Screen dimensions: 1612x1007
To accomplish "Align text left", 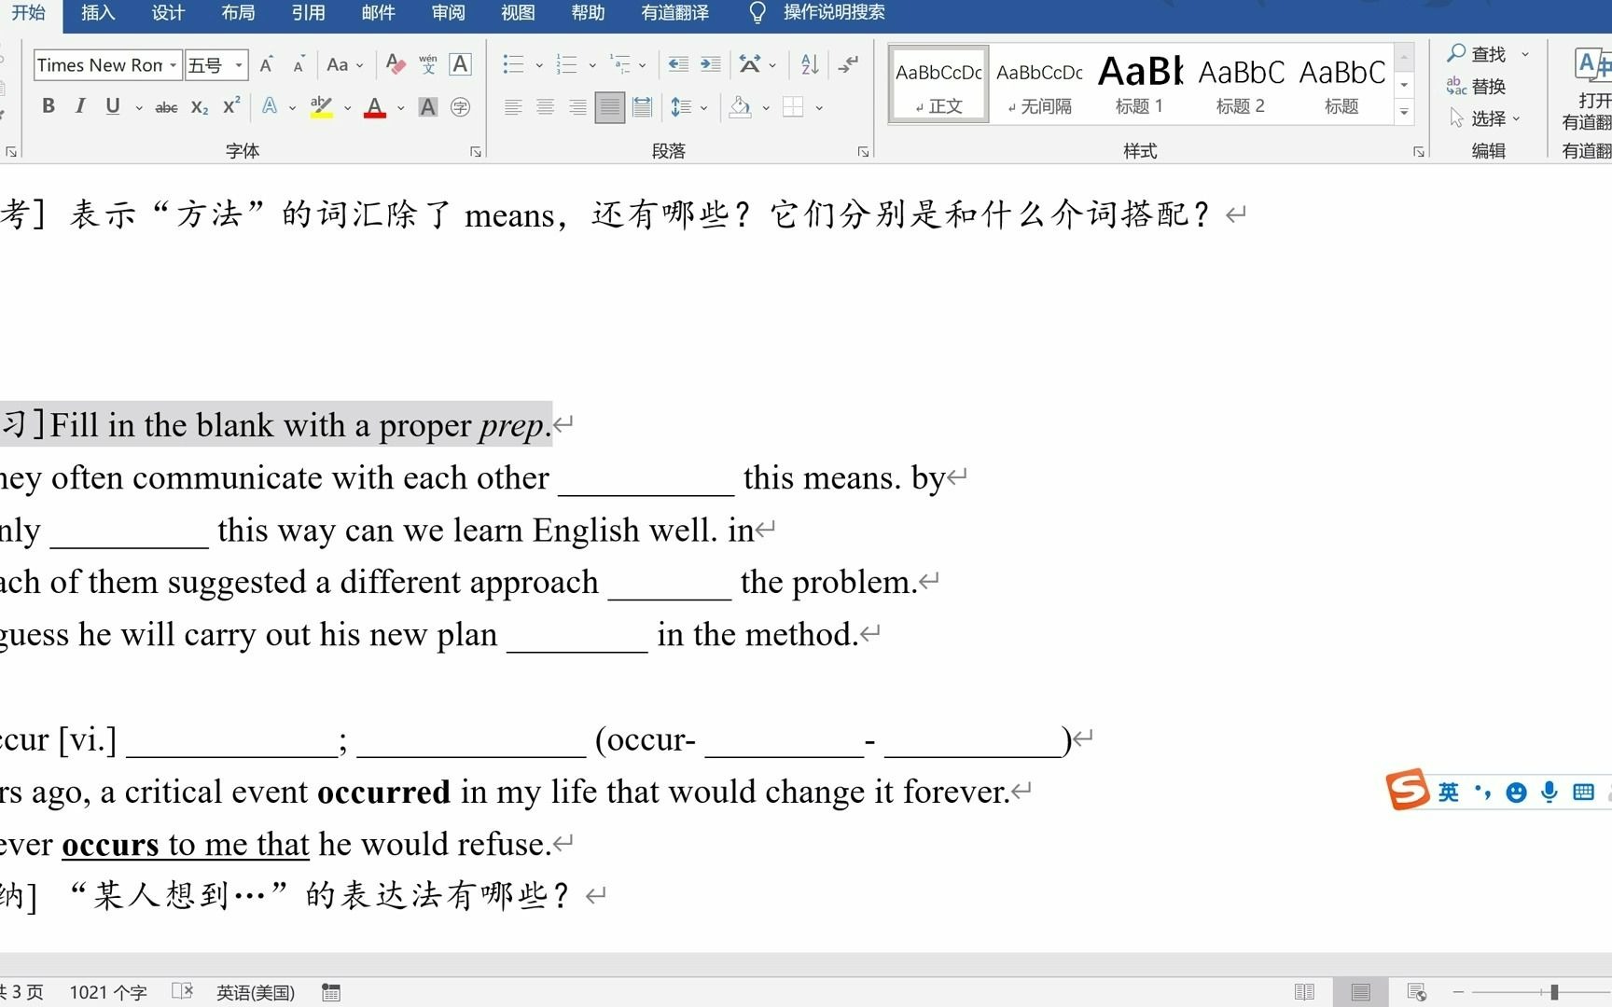I will pos(513,107).
